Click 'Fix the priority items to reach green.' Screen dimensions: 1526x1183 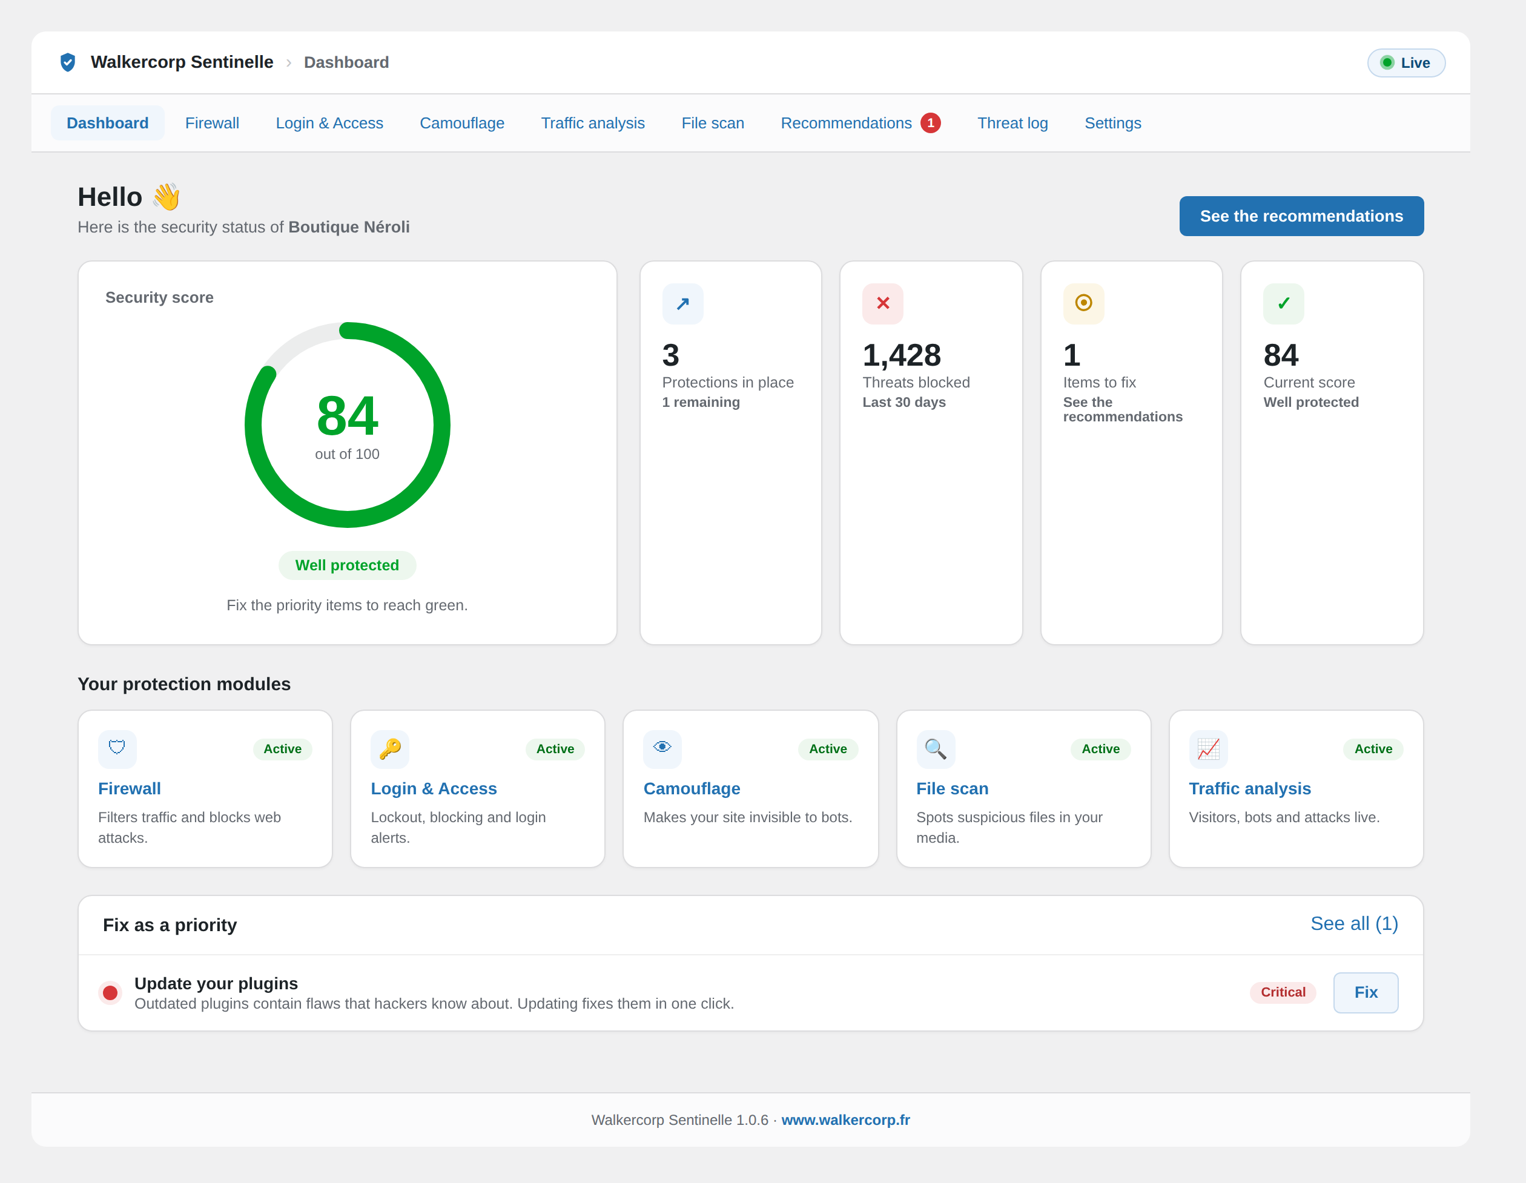point(346,605)
